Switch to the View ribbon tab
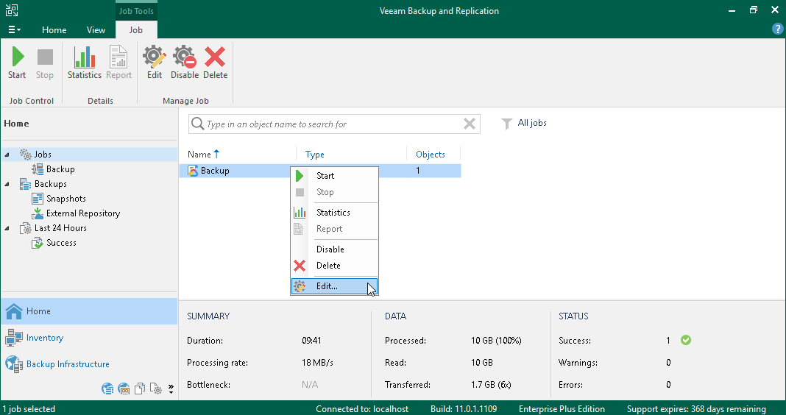Viewport: 786px width, 415px height. [96, 30]
